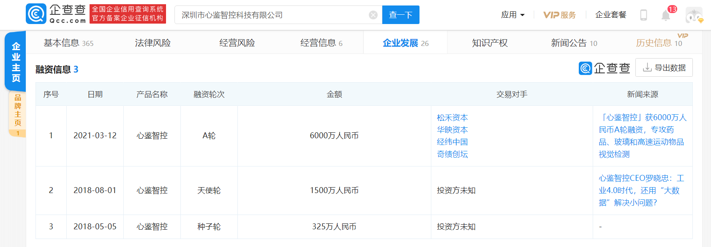
Task: Select the 企业主页 side tab
Action: coord(16,62)
